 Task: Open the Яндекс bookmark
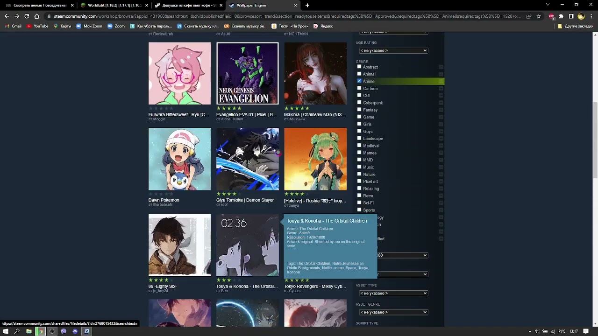(x=323, y=26)
